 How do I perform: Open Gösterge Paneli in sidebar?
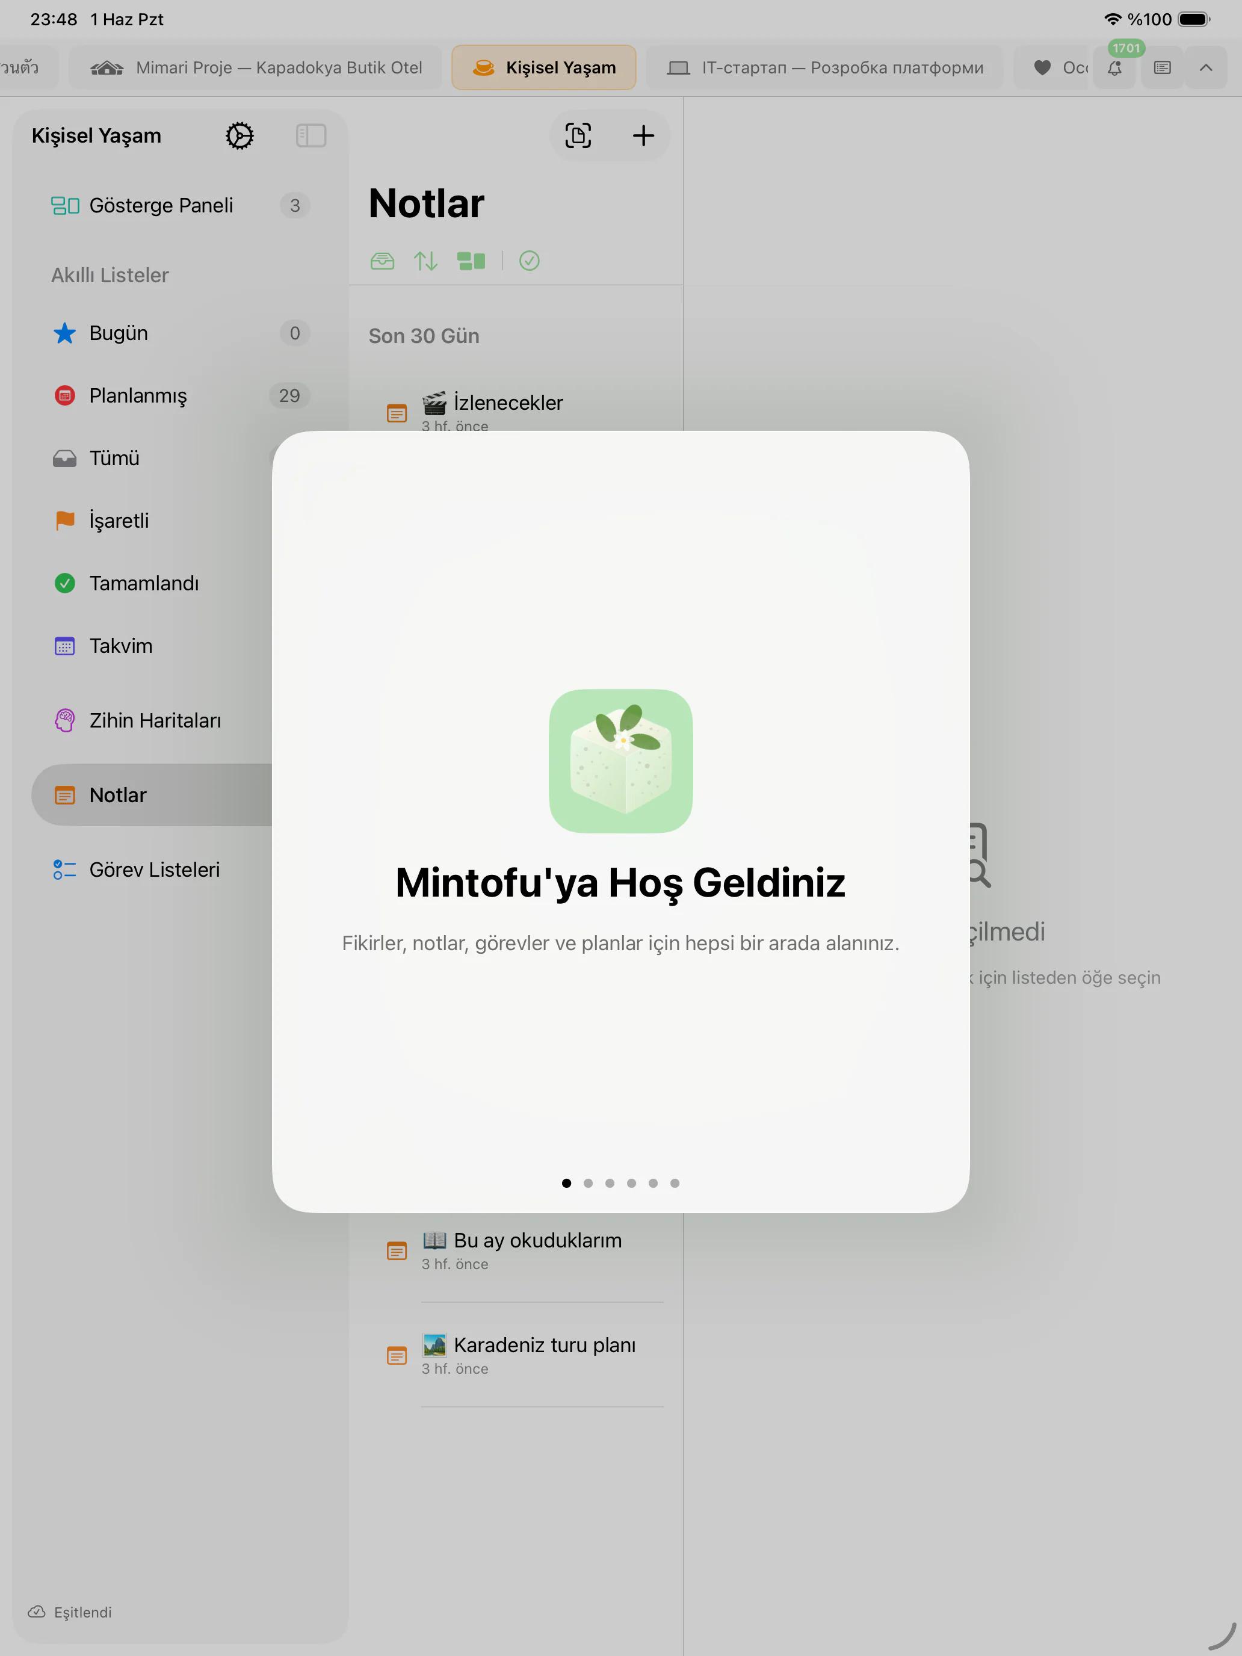pyautogui.click(x=180, y=205)
